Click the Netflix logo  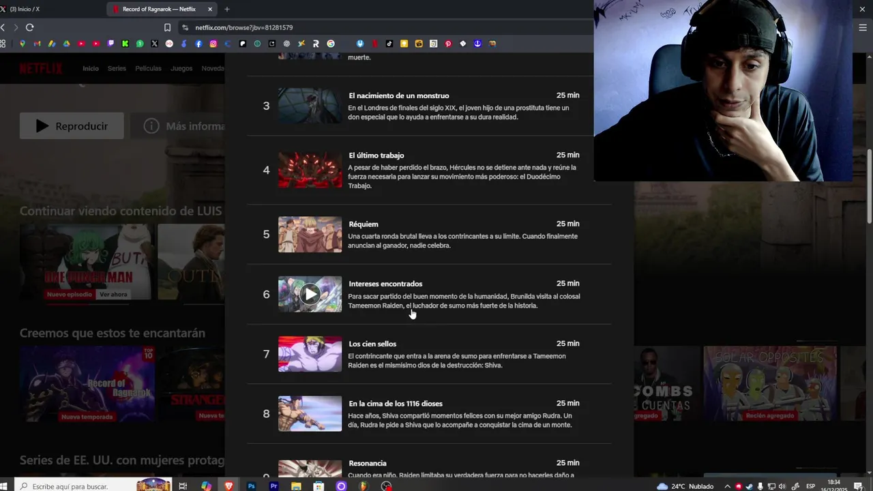coord(40,68)
